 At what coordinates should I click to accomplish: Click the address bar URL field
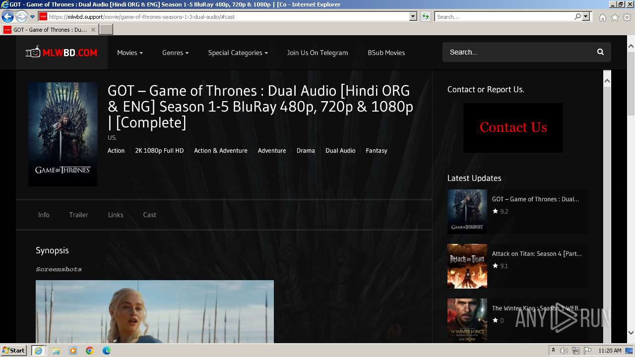point(228,16)
